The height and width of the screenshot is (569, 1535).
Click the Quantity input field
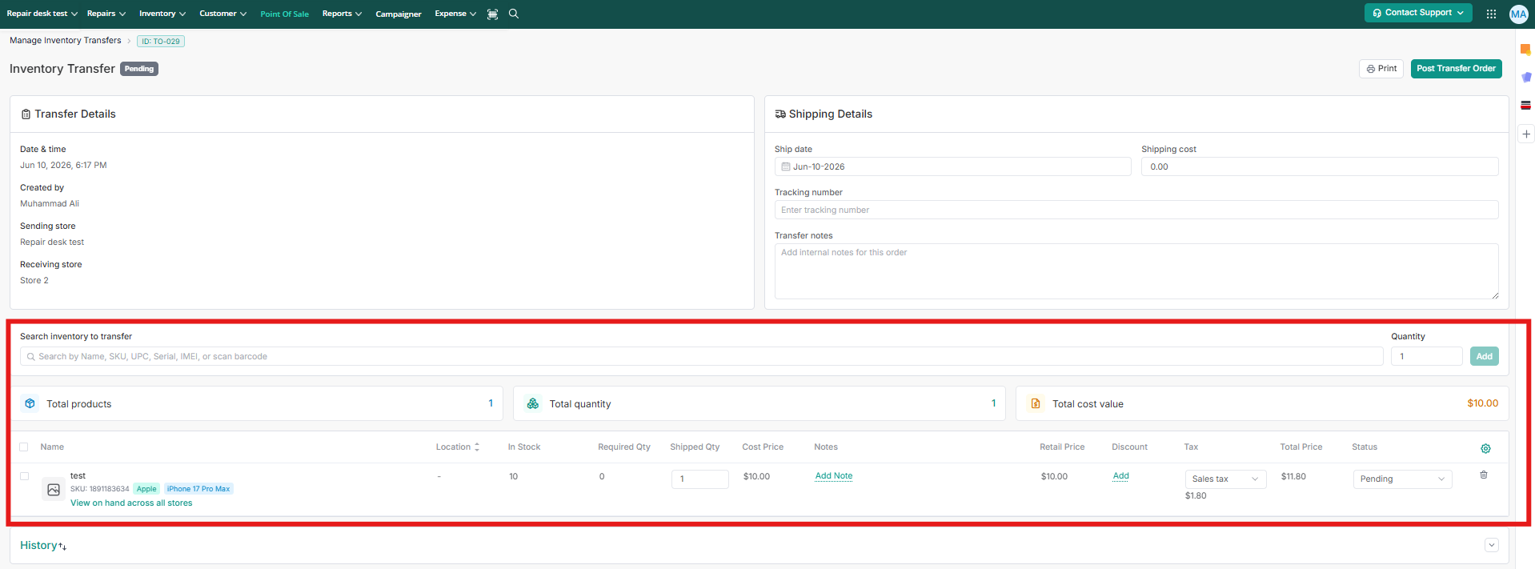pos(1427,356)
